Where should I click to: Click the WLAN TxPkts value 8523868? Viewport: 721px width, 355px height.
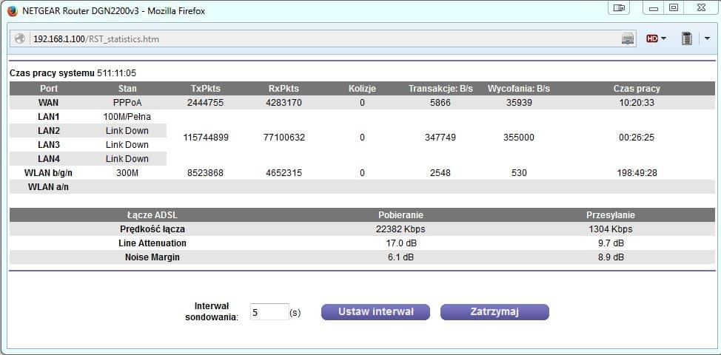click(x=206, y=173)
